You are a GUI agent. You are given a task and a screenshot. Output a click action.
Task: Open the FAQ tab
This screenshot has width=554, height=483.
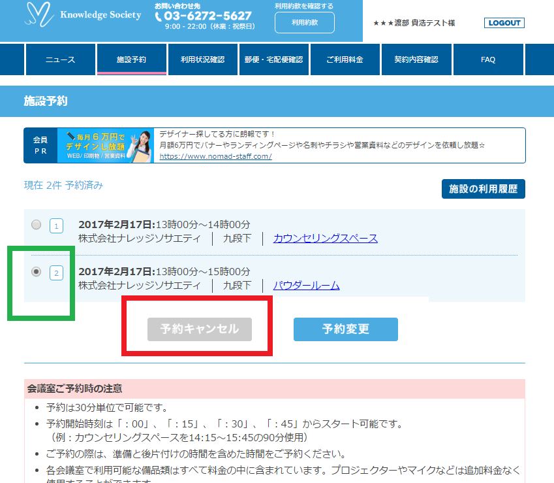tap(488, 59)
